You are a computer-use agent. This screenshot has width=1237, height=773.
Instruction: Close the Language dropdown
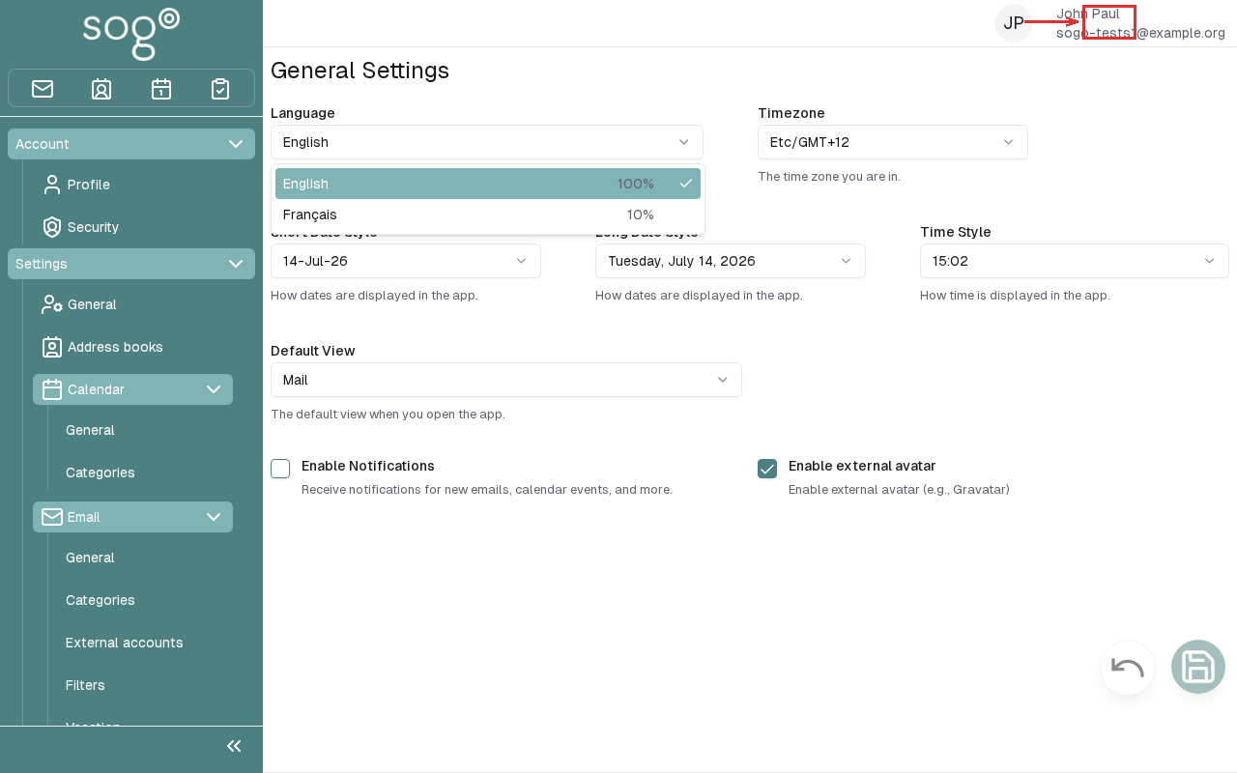487,142
